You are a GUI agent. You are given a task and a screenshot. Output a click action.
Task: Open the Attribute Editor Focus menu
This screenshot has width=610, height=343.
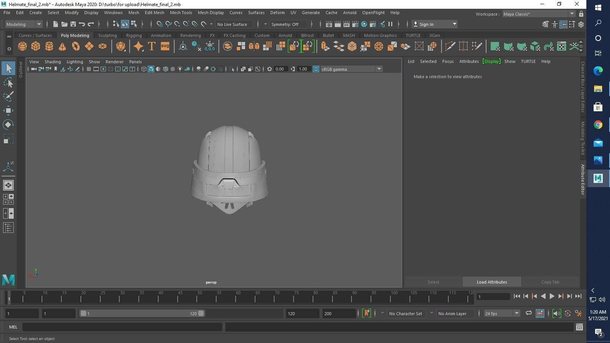(448, 61)
